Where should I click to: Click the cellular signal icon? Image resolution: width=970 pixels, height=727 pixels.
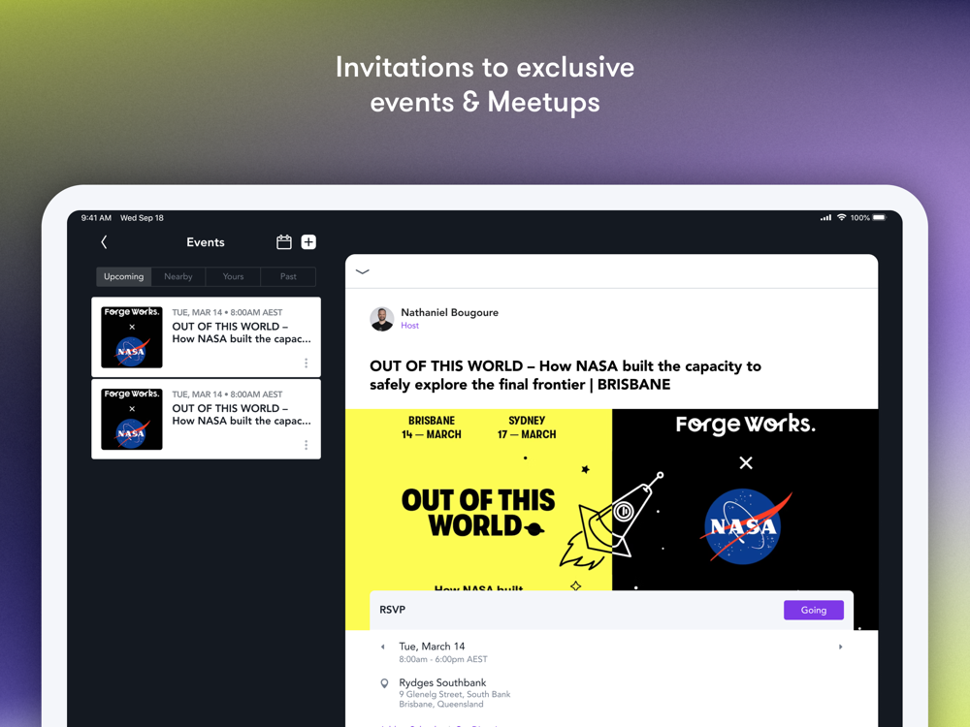click(x=825, y=217)
